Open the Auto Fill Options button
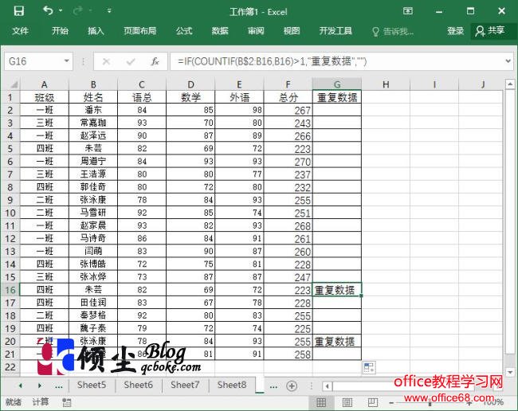Image resolution: width=518 pixels, height=411 pixels. click(x=369, y=367)
